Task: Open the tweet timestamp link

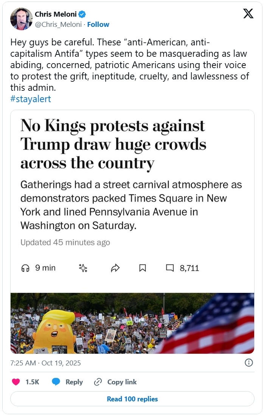Action: tap(45, 363)
